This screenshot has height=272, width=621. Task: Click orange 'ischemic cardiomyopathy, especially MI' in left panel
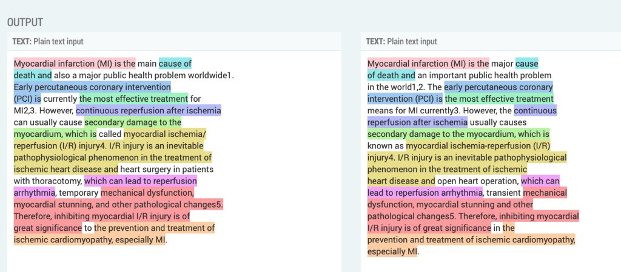90,240
